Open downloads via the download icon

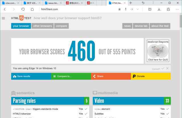coord(159,9)
